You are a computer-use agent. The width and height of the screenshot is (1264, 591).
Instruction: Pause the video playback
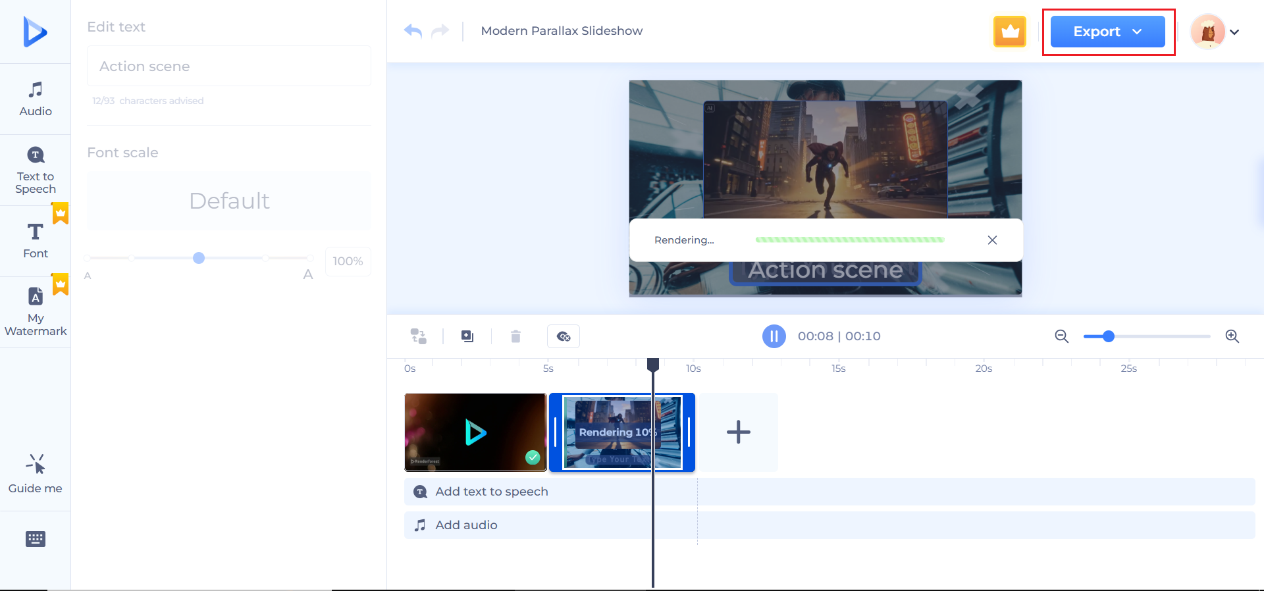pyautogui.click(x=774, y=336)
